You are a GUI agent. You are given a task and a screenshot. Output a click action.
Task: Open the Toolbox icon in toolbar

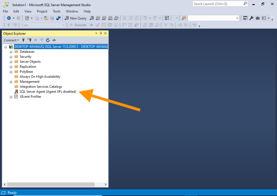tap(258, 18)
